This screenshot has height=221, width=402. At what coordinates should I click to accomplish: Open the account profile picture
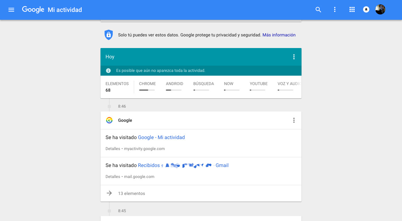[x=380, y=10]
